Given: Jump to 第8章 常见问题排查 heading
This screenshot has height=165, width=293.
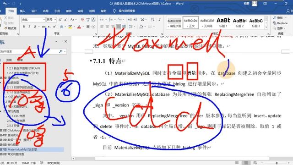Looking at the screenshot, I should click(12, 154).
